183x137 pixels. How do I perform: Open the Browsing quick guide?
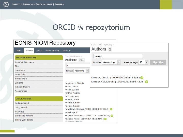pyautogui.click(x=19, y=112)
